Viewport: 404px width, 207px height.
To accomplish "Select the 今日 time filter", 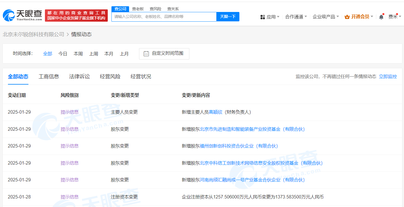I will (x=63, y=54).
